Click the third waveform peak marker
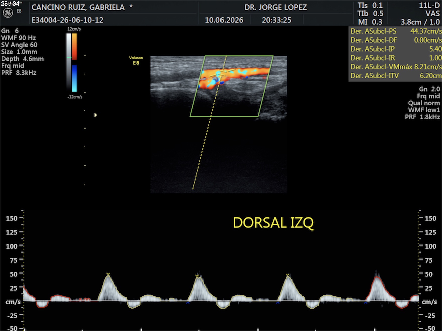The image size is (442, 331). tap(288, 275)
